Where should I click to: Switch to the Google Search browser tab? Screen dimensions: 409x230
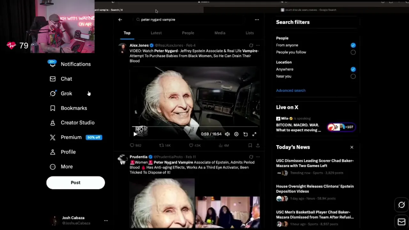click(x=309, y=10)
